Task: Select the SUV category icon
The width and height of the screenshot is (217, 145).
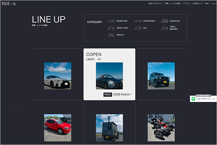Action: [x=138, y=28]
